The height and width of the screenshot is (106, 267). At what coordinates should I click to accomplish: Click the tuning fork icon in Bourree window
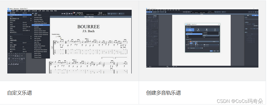[119, 14]
